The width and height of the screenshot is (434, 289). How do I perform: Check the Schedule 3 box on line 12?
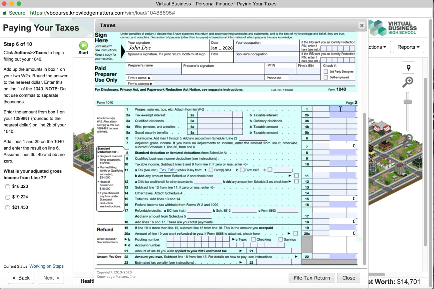coord(296,181)
